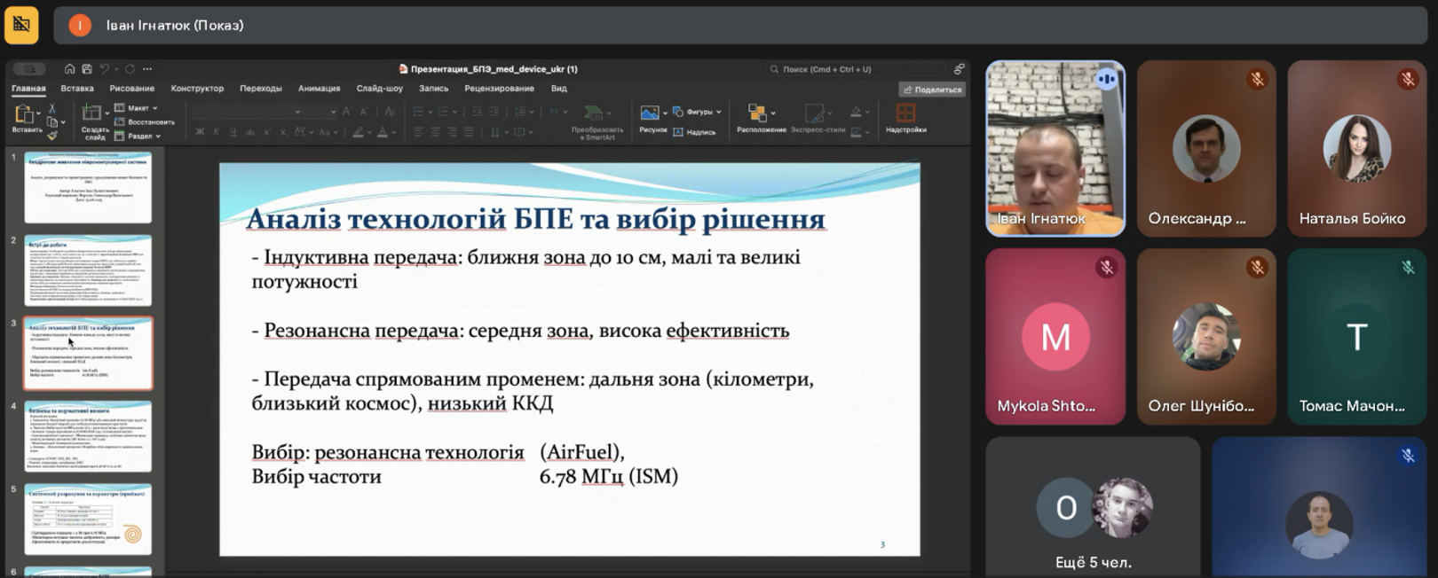Viewport: 1438px width, 578px height.
Task: Open the Вставка ribbon tab
Action: [77, 89]
